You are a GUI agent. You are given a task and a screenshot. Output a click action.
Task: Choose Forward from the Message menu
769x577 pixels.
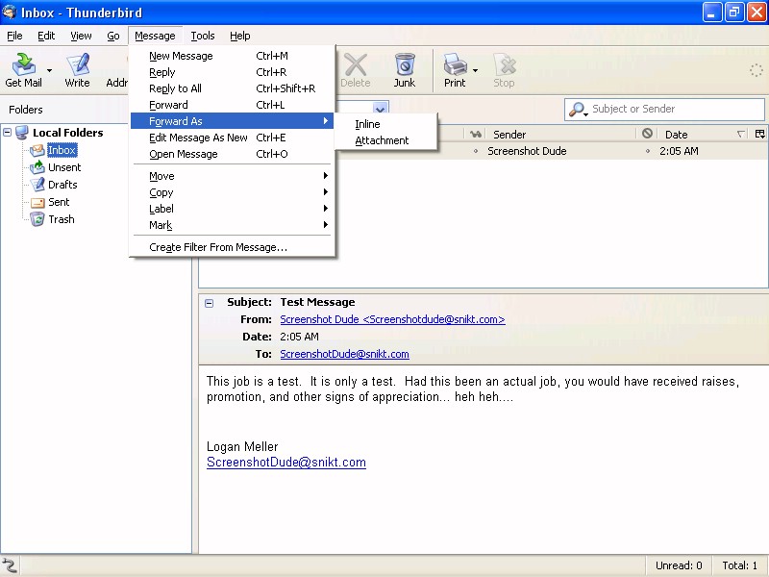233,105
